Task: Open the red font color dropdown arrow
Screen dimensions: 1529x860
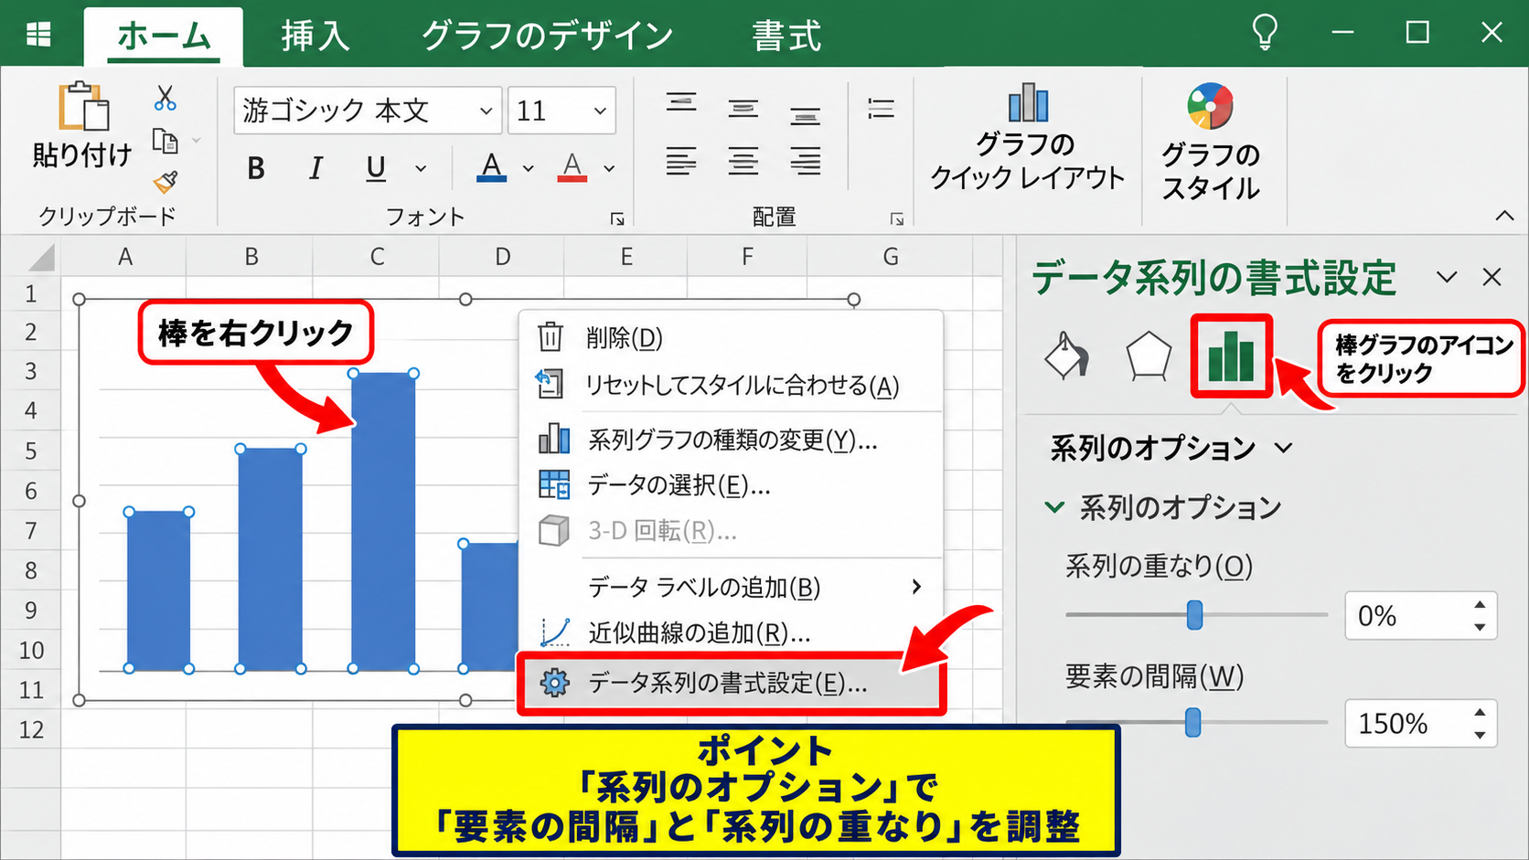Action: 609,168
